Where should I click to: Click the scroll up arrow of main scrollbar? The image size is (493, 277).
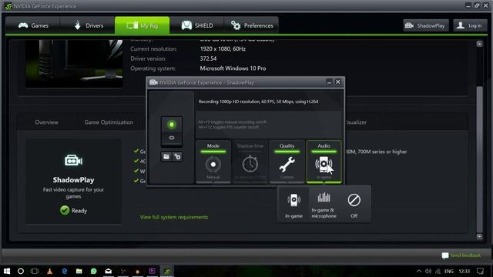479,44
